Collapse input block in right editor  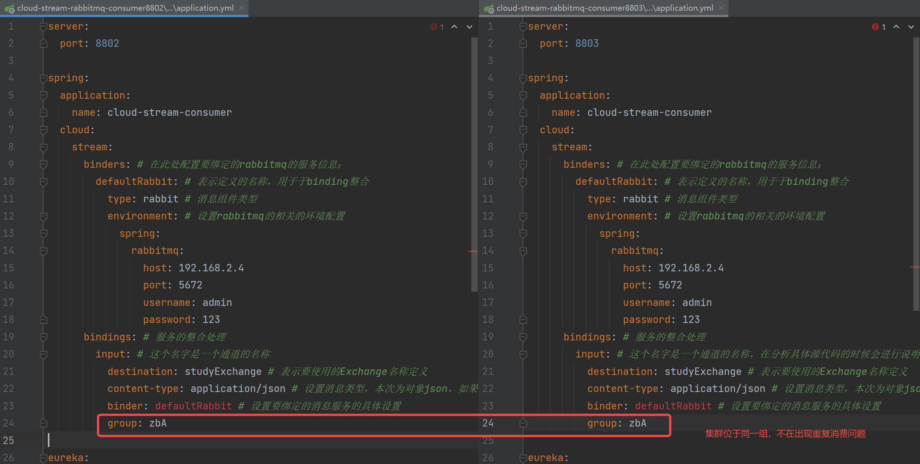coord(523,354)
